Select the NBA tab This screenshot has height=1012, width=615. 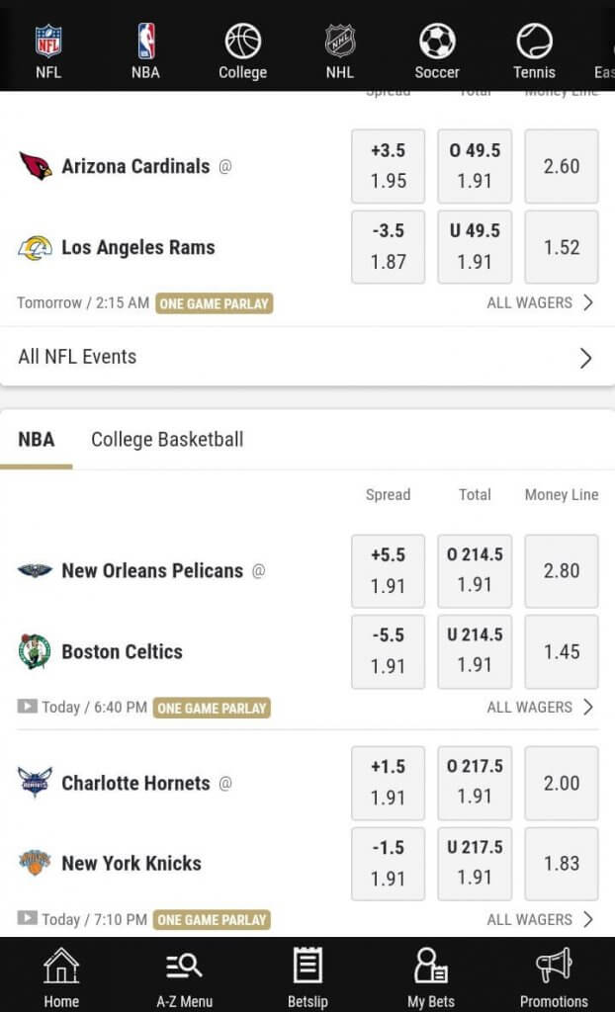tap(37, 440)
